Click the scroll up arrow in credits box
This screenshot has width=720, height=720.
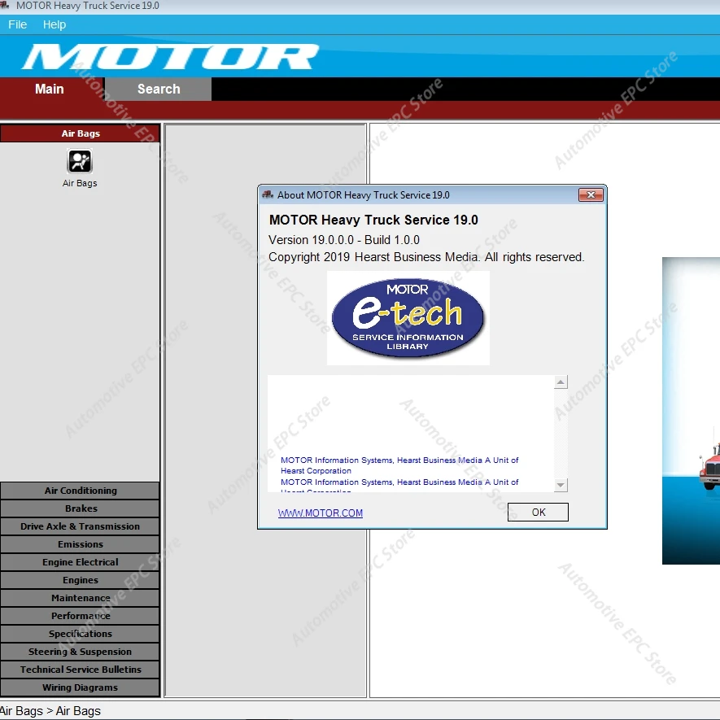coord(561,382)
